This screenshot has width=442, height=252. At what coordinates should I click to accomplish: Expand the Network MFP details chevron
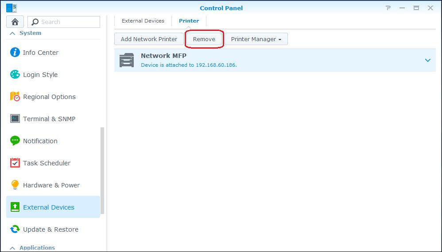point(427,60)
